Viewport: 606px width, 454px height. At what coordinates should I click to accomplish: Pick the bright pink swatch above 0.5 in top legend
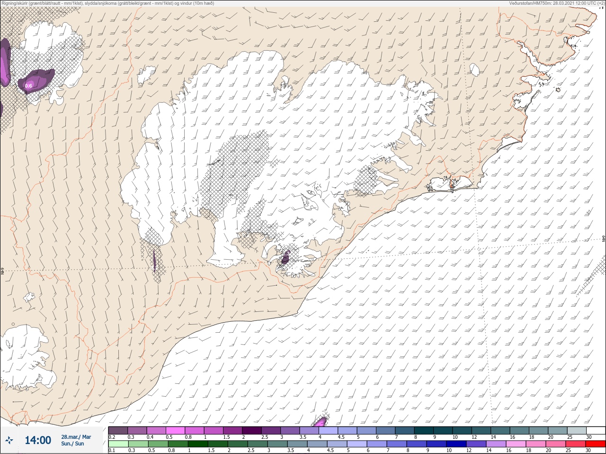click(175, 430)
